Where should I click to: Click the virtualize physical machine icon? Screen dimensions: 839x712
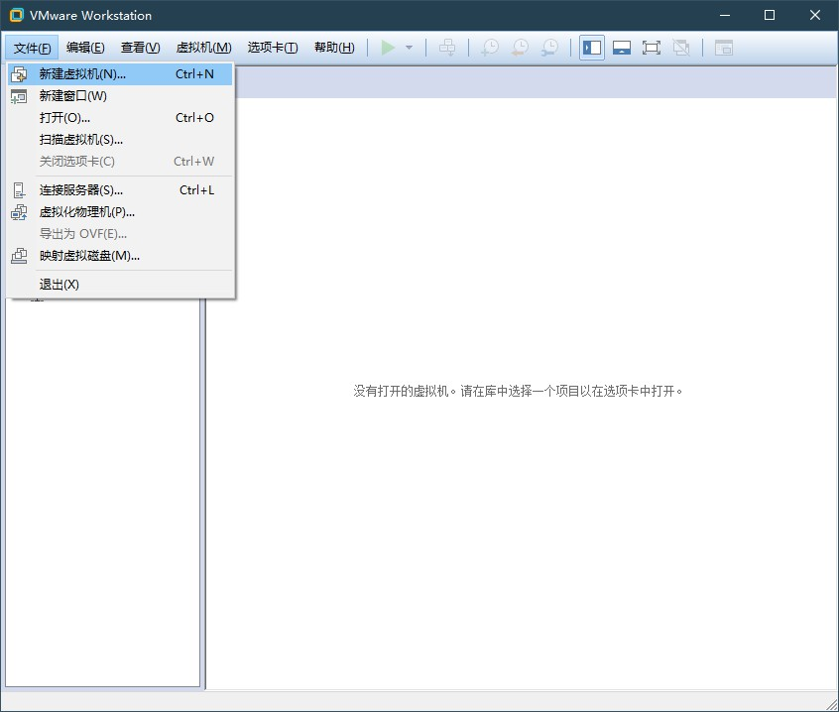click(19, 212)
